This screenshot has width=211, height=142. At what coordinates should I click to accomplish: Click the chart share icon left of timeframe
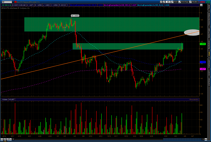(161, 2)
